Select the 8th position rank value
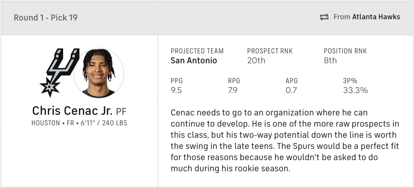 [330, 60]
